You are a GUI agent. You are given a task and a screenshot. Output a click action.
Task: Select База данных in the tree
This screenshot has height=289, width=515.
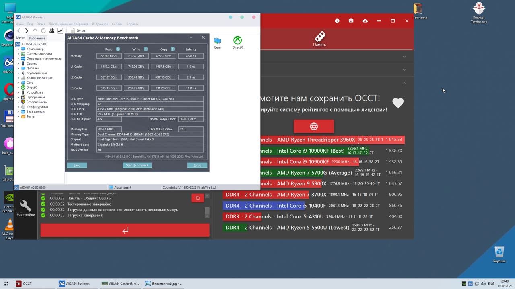(35, 112)
